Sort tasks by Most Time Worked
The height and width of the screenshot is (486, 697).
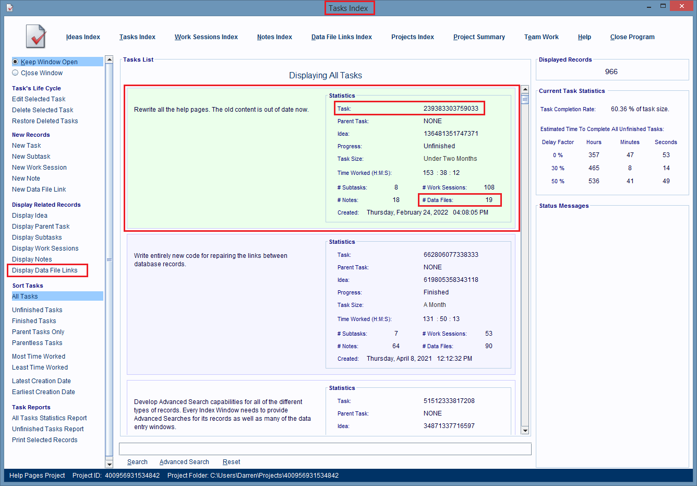pos(39,357)
